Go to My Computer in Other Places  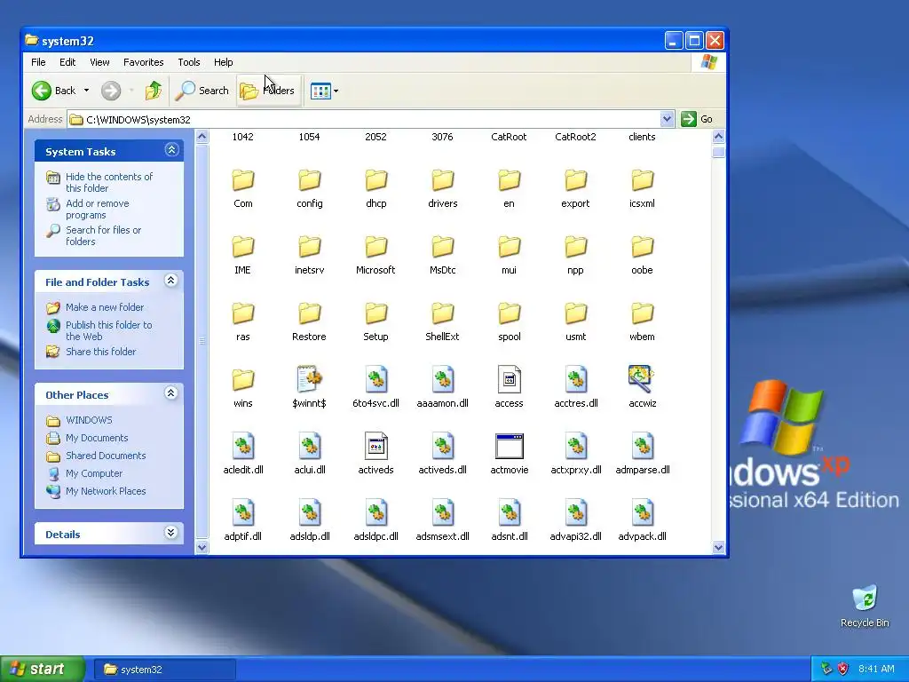[x=94, y=473]
